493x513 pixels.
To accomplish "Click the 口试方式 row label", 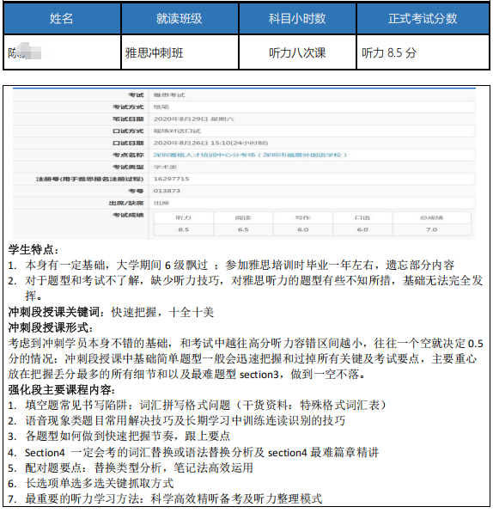I will 128,131.
